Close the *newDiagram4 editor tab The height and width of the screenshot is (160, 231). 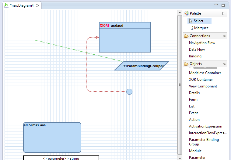[x=38, y=5]
